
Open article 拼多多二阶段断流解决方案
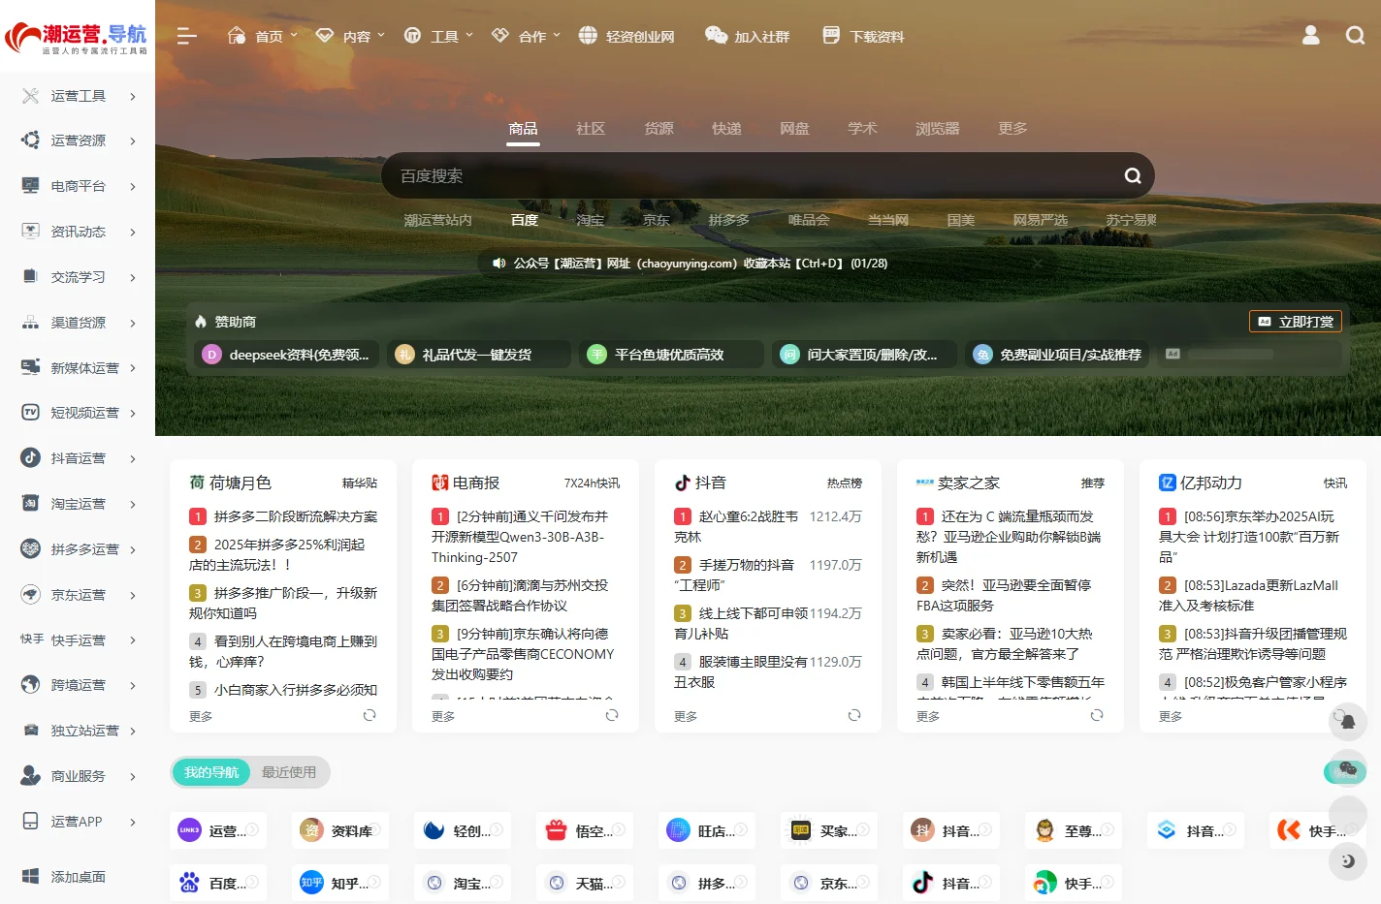(x=296, y=516)
